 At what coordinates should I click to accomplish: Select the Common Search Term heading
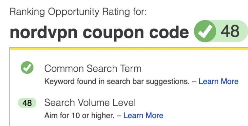93,68
